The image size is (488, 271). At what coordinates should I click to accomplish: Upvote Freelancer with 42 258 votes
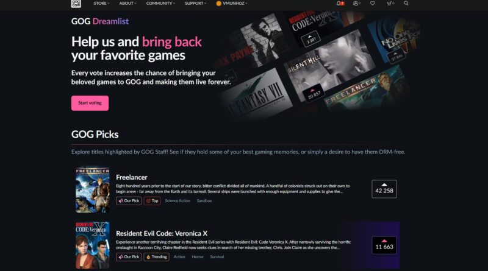point(384,189)
